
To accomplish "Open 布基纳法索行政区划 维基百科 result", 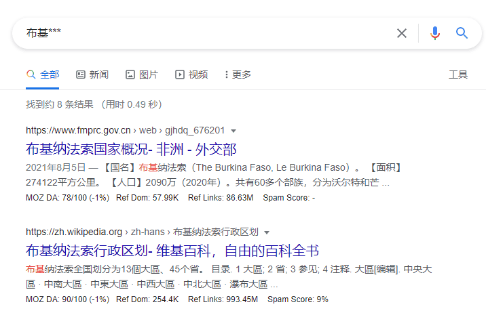I will click(172, 251).
